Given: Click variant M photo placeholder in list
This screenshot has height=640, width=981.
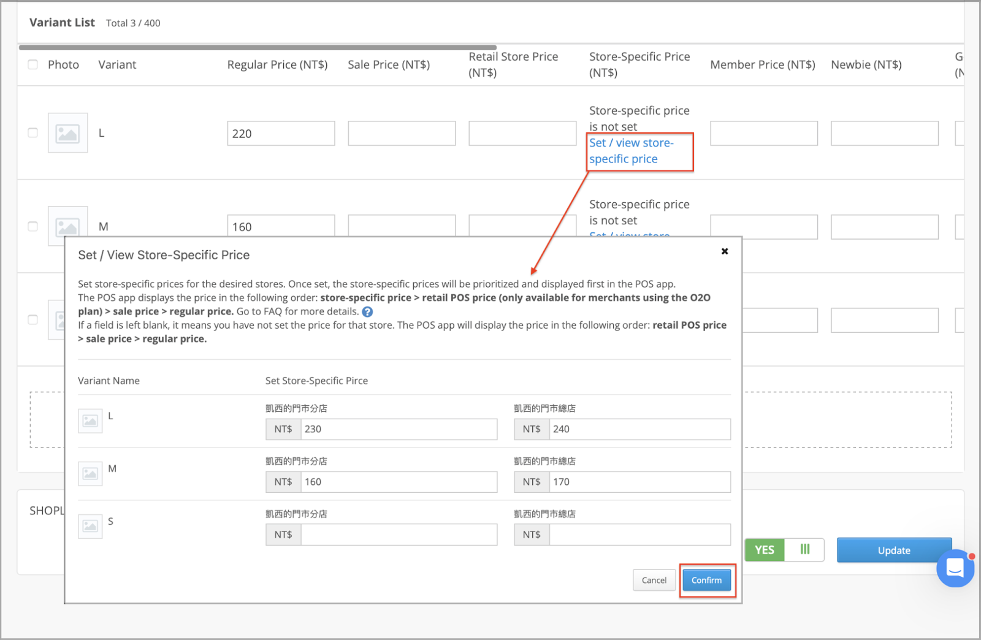Looking at the screenshot, I should (67, 226).
